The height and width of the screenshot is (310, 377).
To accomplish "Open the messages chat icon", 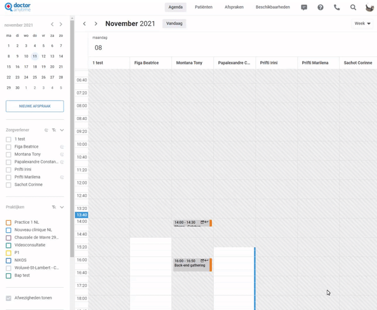I will click(304, 7).
